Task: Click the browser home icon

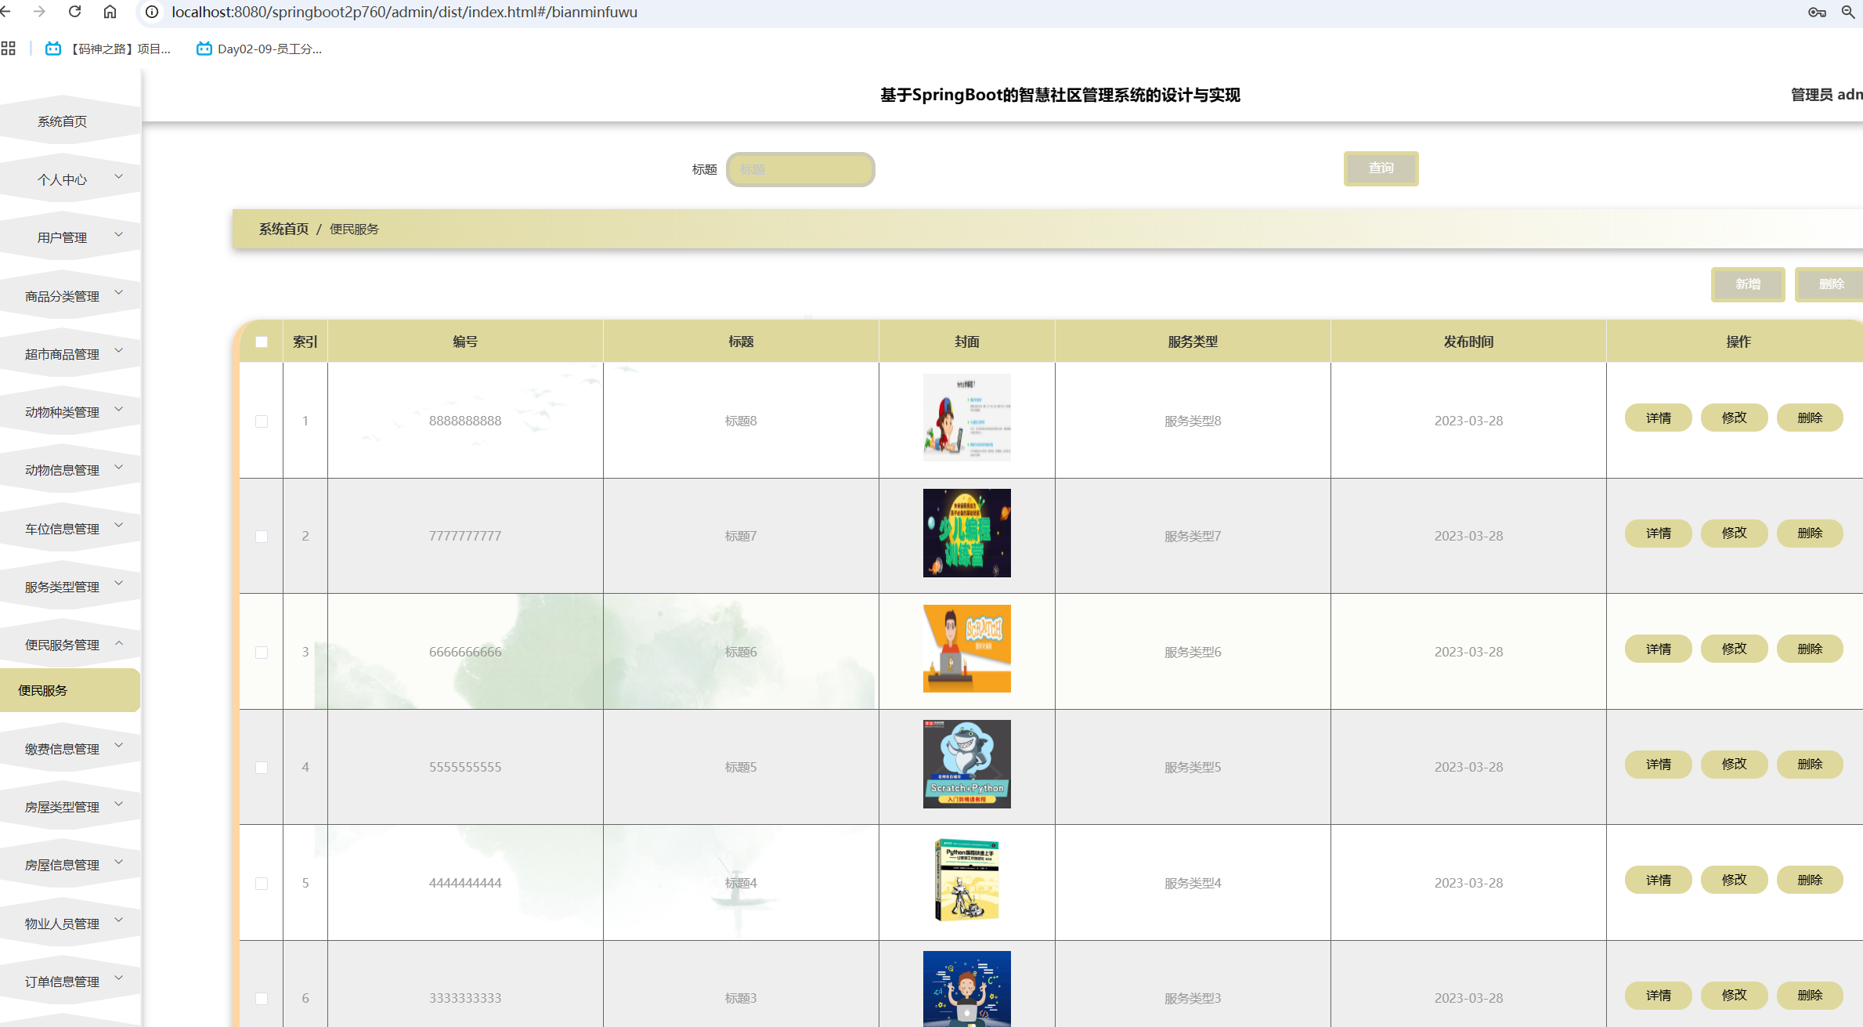Action: pyautogui.click(x=110, y=12)
